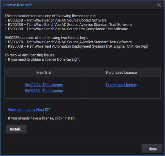Click the BV0030B Pre-Compliance Test Software line
This screenshot has height=156, width=165.
(68, 29)
